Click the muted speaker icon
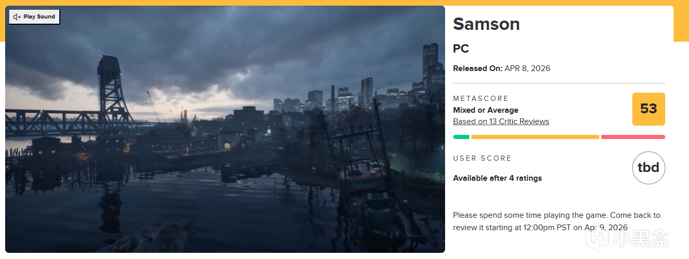This screenshot has width=689, height=259. pos(17,16)
